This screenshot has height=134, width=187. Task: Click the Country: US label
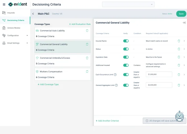[x=57, y=14]
